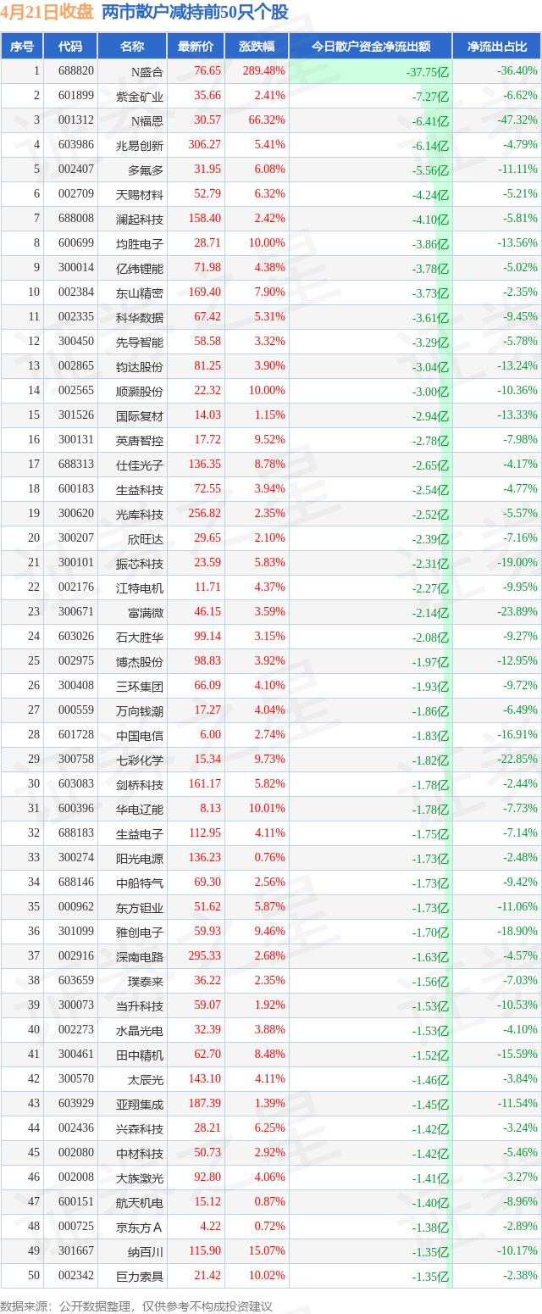Click stock name 东方钽业
The image size is (542, 1314).
[140, 907]
